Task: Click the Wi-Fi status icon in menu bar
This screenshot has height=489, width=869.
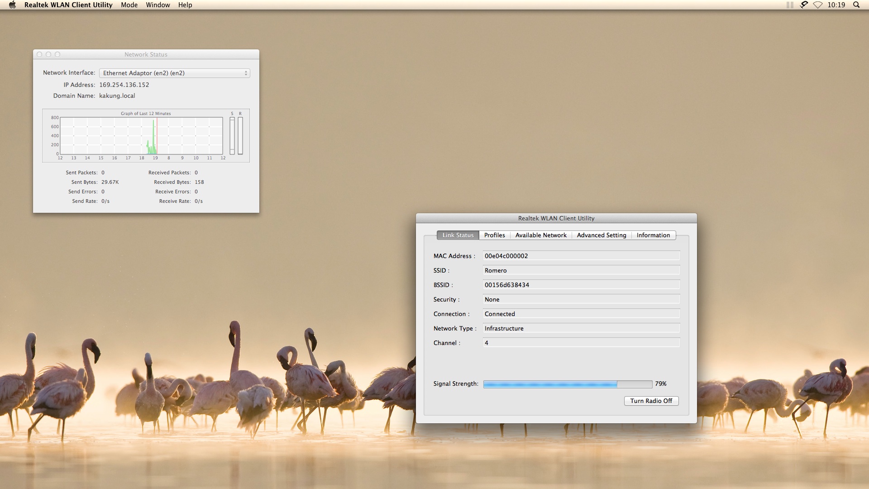Action: pyautogui.click(x=817, y=5)
